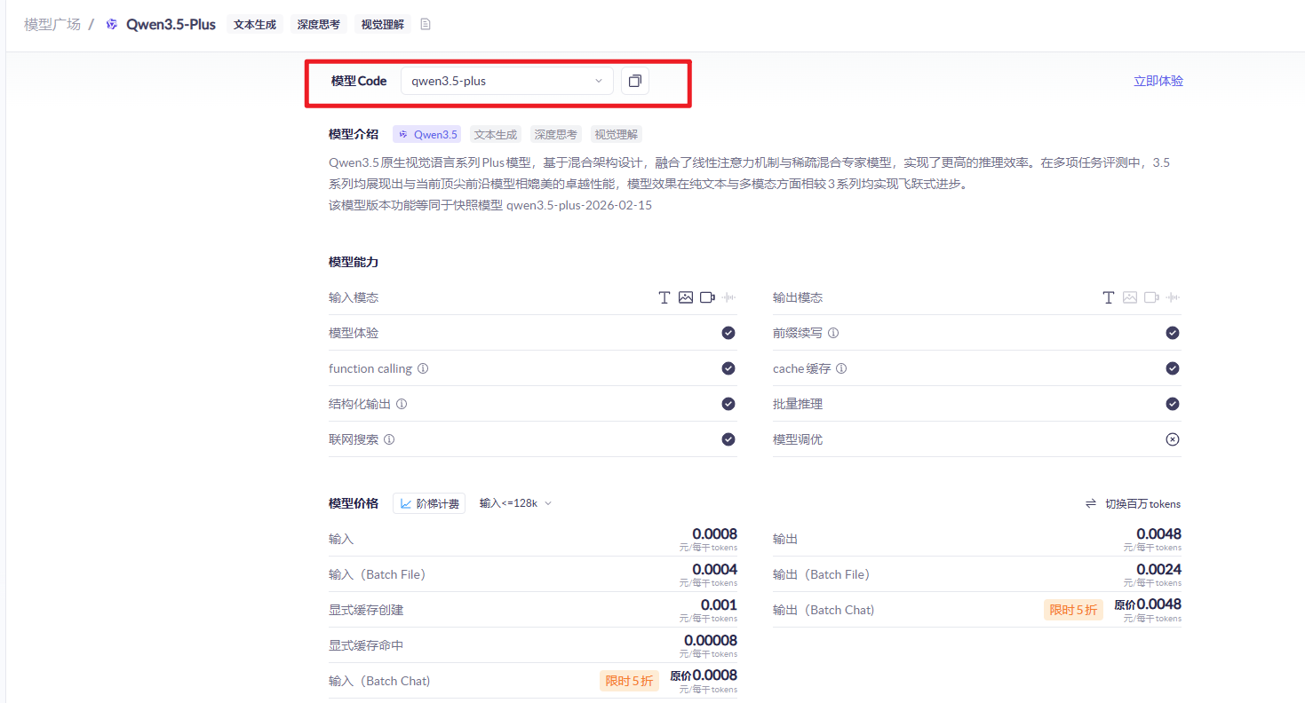Click the checkmark icon for 前缀续写
Screen dimensions: 1305x703
point(1173,333)
